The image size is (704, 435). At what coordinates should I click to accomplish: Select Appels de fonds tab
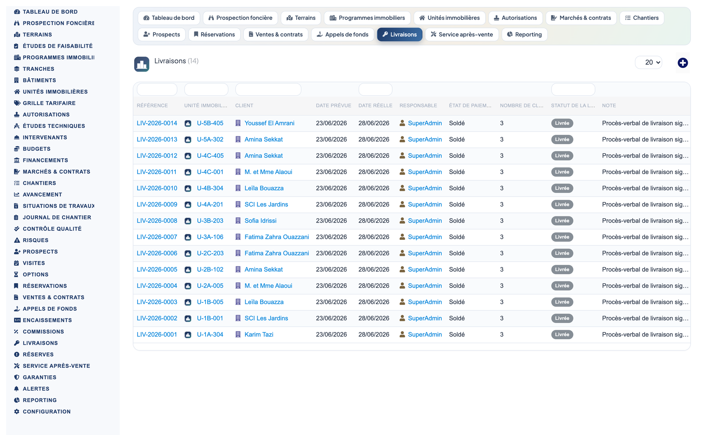coord(343,34)
